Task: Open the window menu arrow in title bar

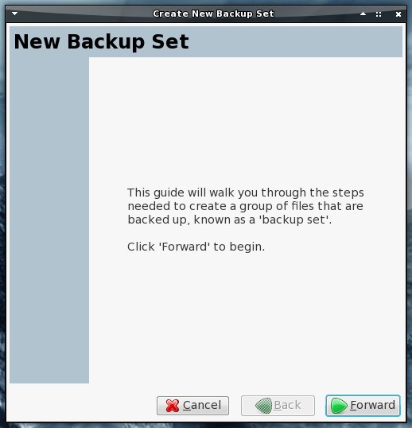Action: (x=15, y=14)
